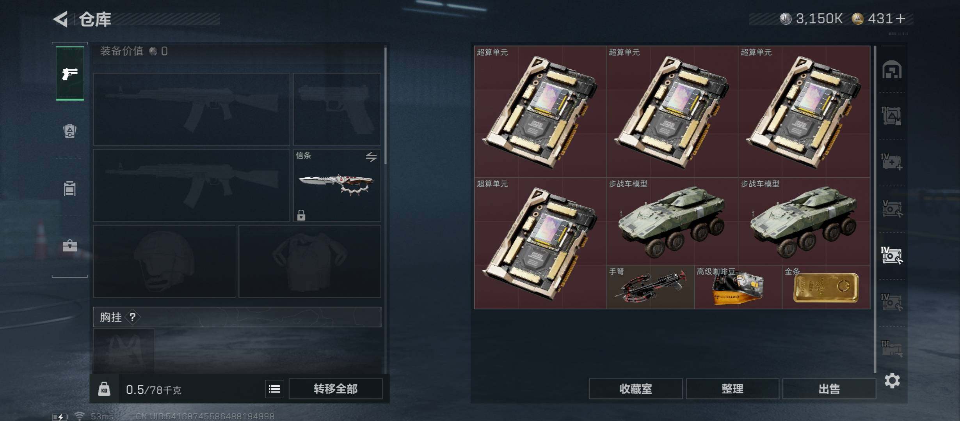The width and height of the screenshot is (960, 421).
Task: Select the pistol weapons loadout tab
Action: pos(70,74)
